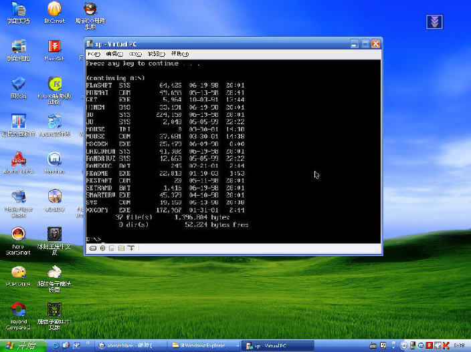The image size is (471, 352).
Task: Click the 'Press any key to continue' text
Action: [143, 63]
